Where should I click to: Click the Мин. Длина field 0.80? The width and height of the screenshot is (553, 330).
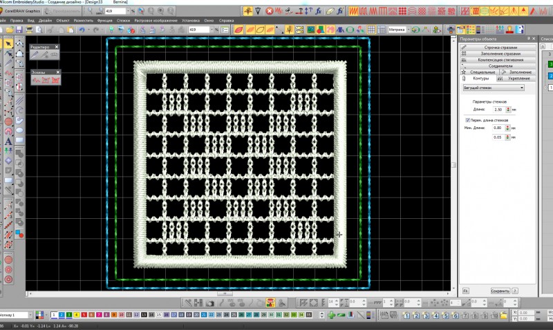pos(498,128)
